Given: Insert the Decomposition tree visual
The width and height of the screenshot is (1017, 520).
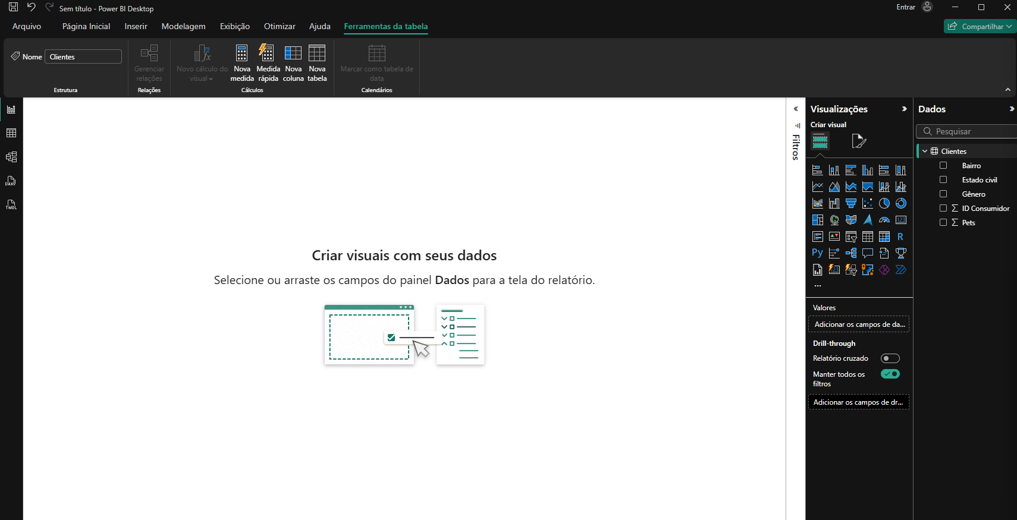Looking at the screenshot, I should point(851,253).
